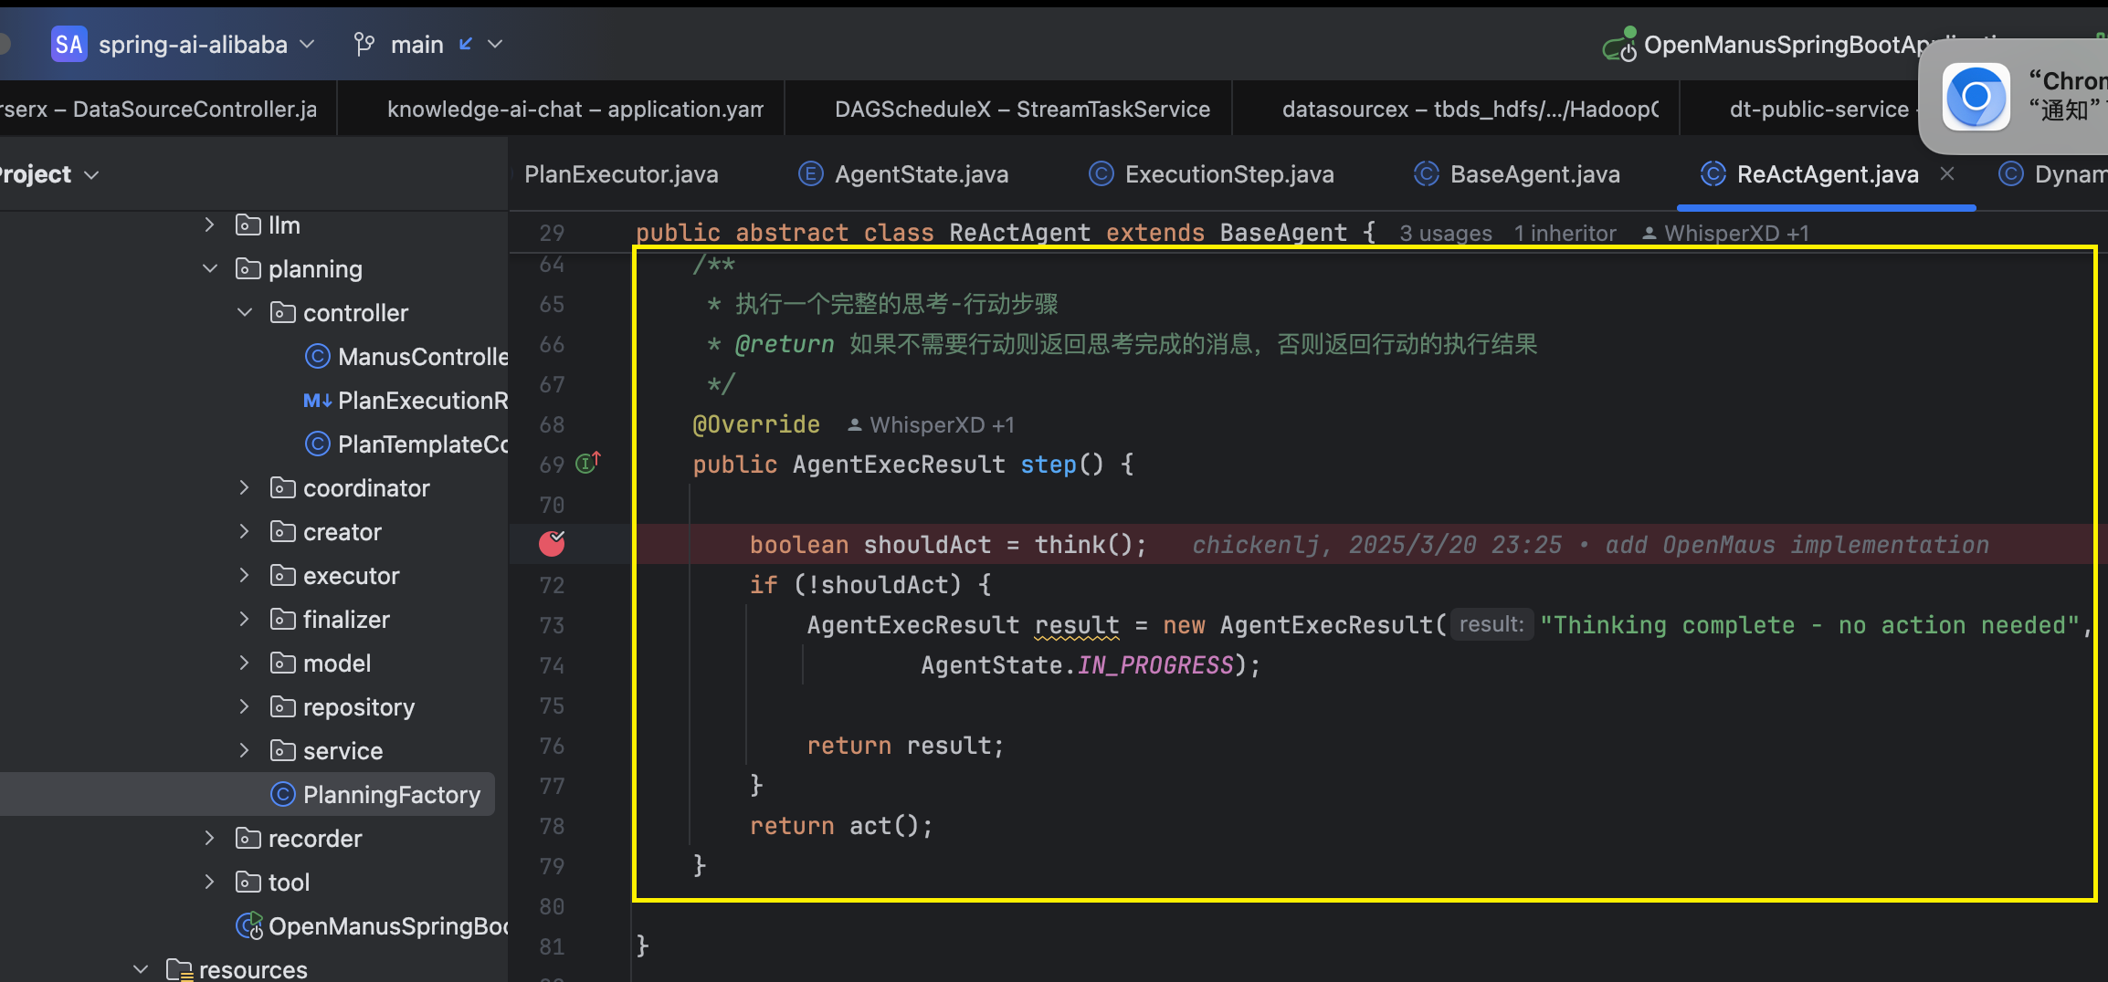Click the coordinator folder icon

(282, 487)
